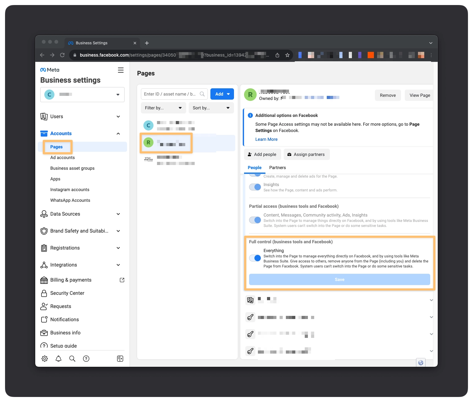
Task: Switch to the People tab
Action: 255,168
